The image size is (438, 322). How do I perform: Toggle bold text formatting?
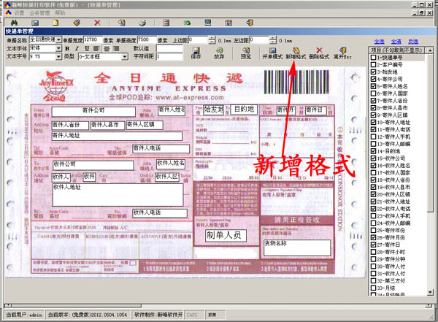pos(67,48)
